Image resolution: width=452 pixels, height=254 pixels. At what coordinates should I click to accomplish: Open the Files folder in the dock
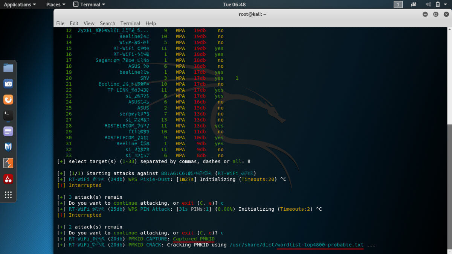pyautogui.click(x=8, y=68)
